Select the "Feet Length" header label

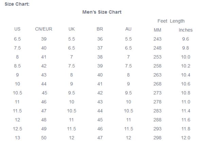click(x=171, y=21)
